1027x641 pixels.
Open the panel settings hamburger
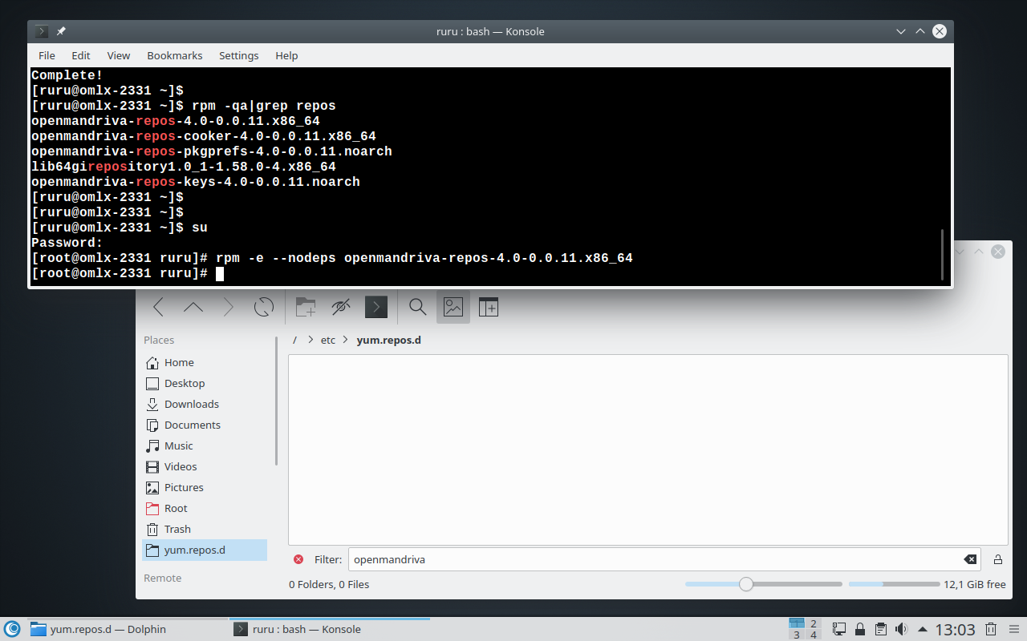(x=1015, y=629)
